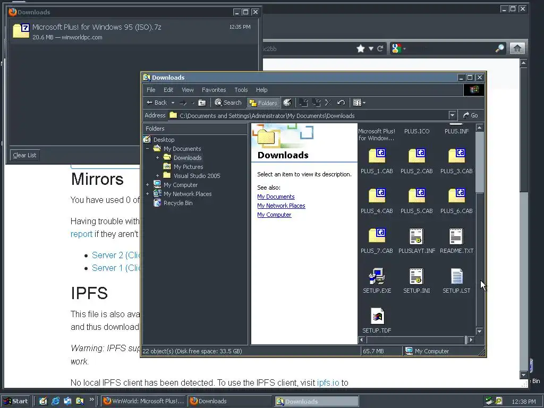Screen dimensions: 544x408
Task: Select the PLUS.INF file label
Action: [x=456, y=131]
